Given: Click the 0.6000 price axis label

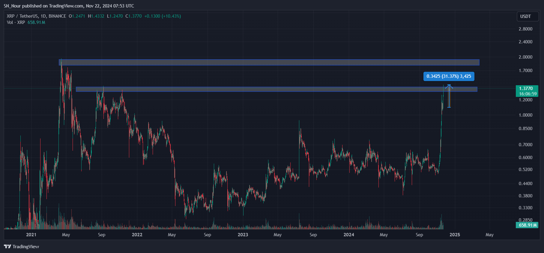Looking at the screenshot, I should [x=525, y=158].
